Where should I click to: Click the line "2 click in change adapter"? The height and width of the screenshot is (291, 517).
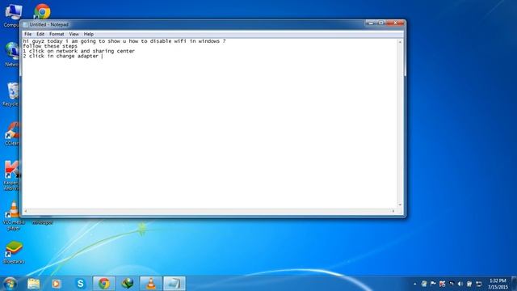point(61,56)
